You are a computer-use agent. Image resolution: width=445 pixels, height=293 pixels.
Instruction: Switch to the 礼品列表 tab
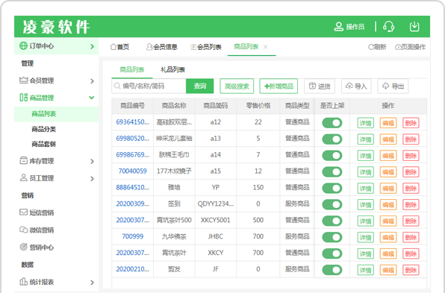(x=172, y=69)
